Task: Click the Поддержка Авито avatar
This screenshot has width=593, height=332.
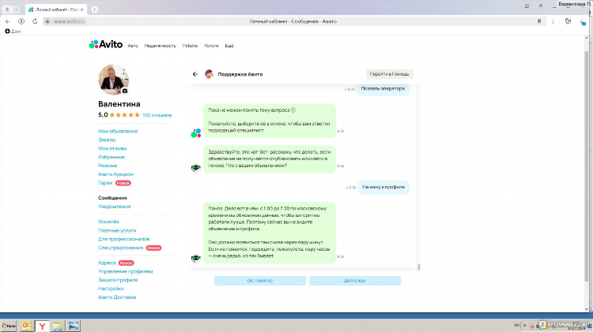Action: pyautogui.click(x=209, y=74)
